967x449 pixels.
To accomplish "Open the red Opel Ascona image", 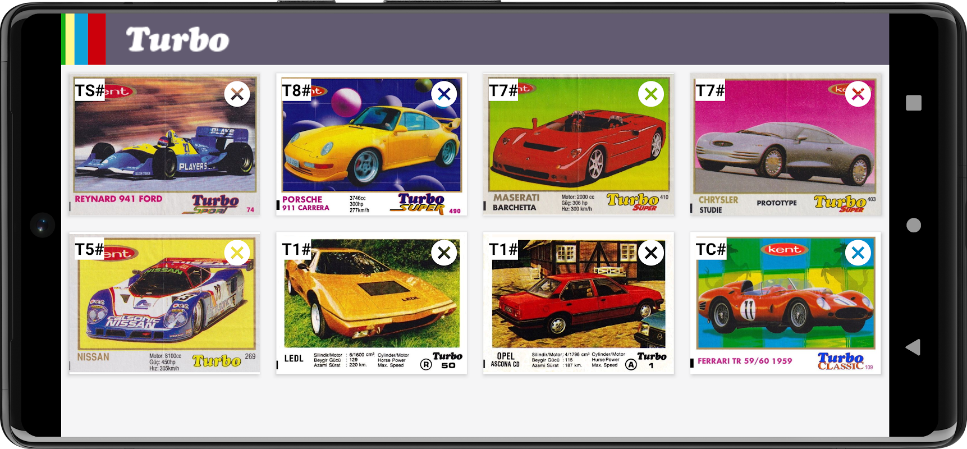I will [x=579, y=303].
